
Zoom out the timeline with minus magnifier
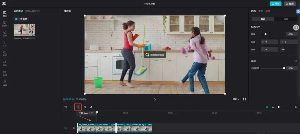273,107
